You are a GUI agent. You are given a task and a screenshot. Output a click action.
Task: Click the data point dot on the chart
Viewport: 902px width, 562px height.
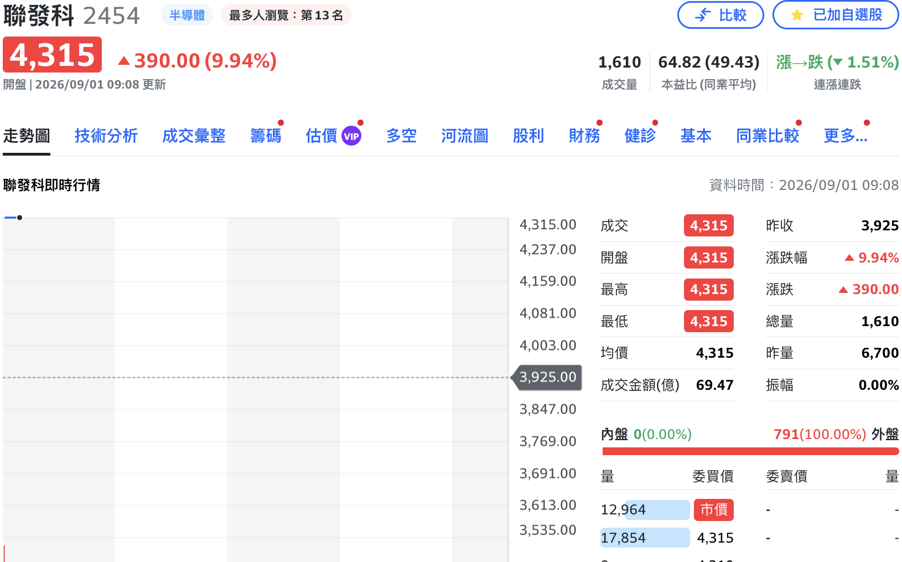pyautogui.click(x=19, y=218)
